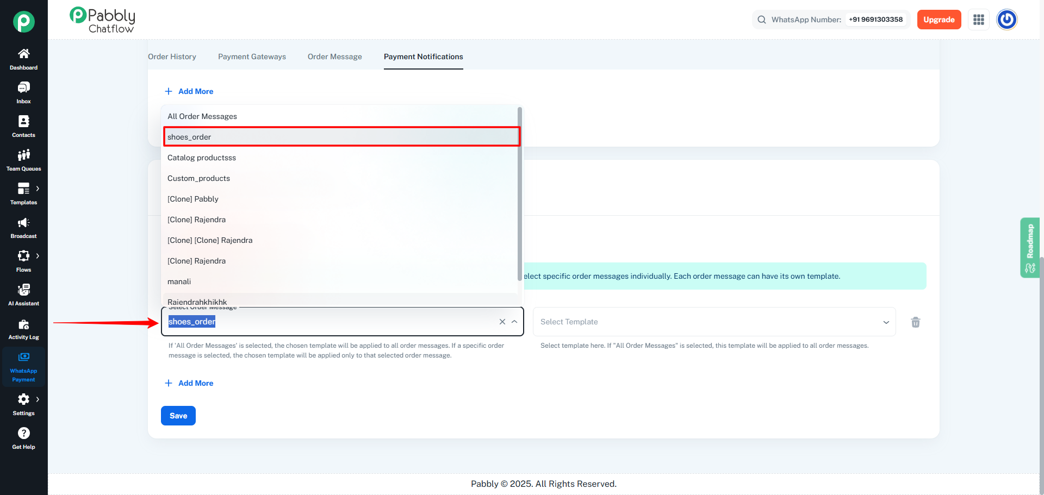This screenshot has width=1044, height=495.
Task: Open the apps grid menu
Action: (979, 20)
